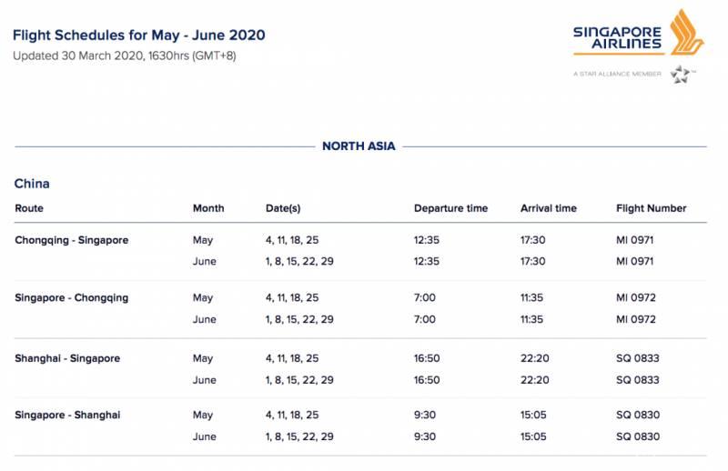Select the Singapore - Chongqing route label
This screenshot has width=728, height=471.
pos(72,298)
